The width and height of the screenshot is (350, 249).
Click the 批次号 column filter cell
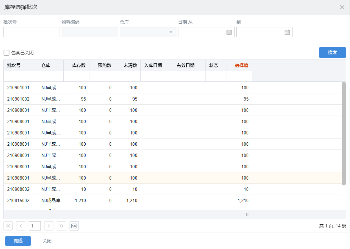click(21, 77)
